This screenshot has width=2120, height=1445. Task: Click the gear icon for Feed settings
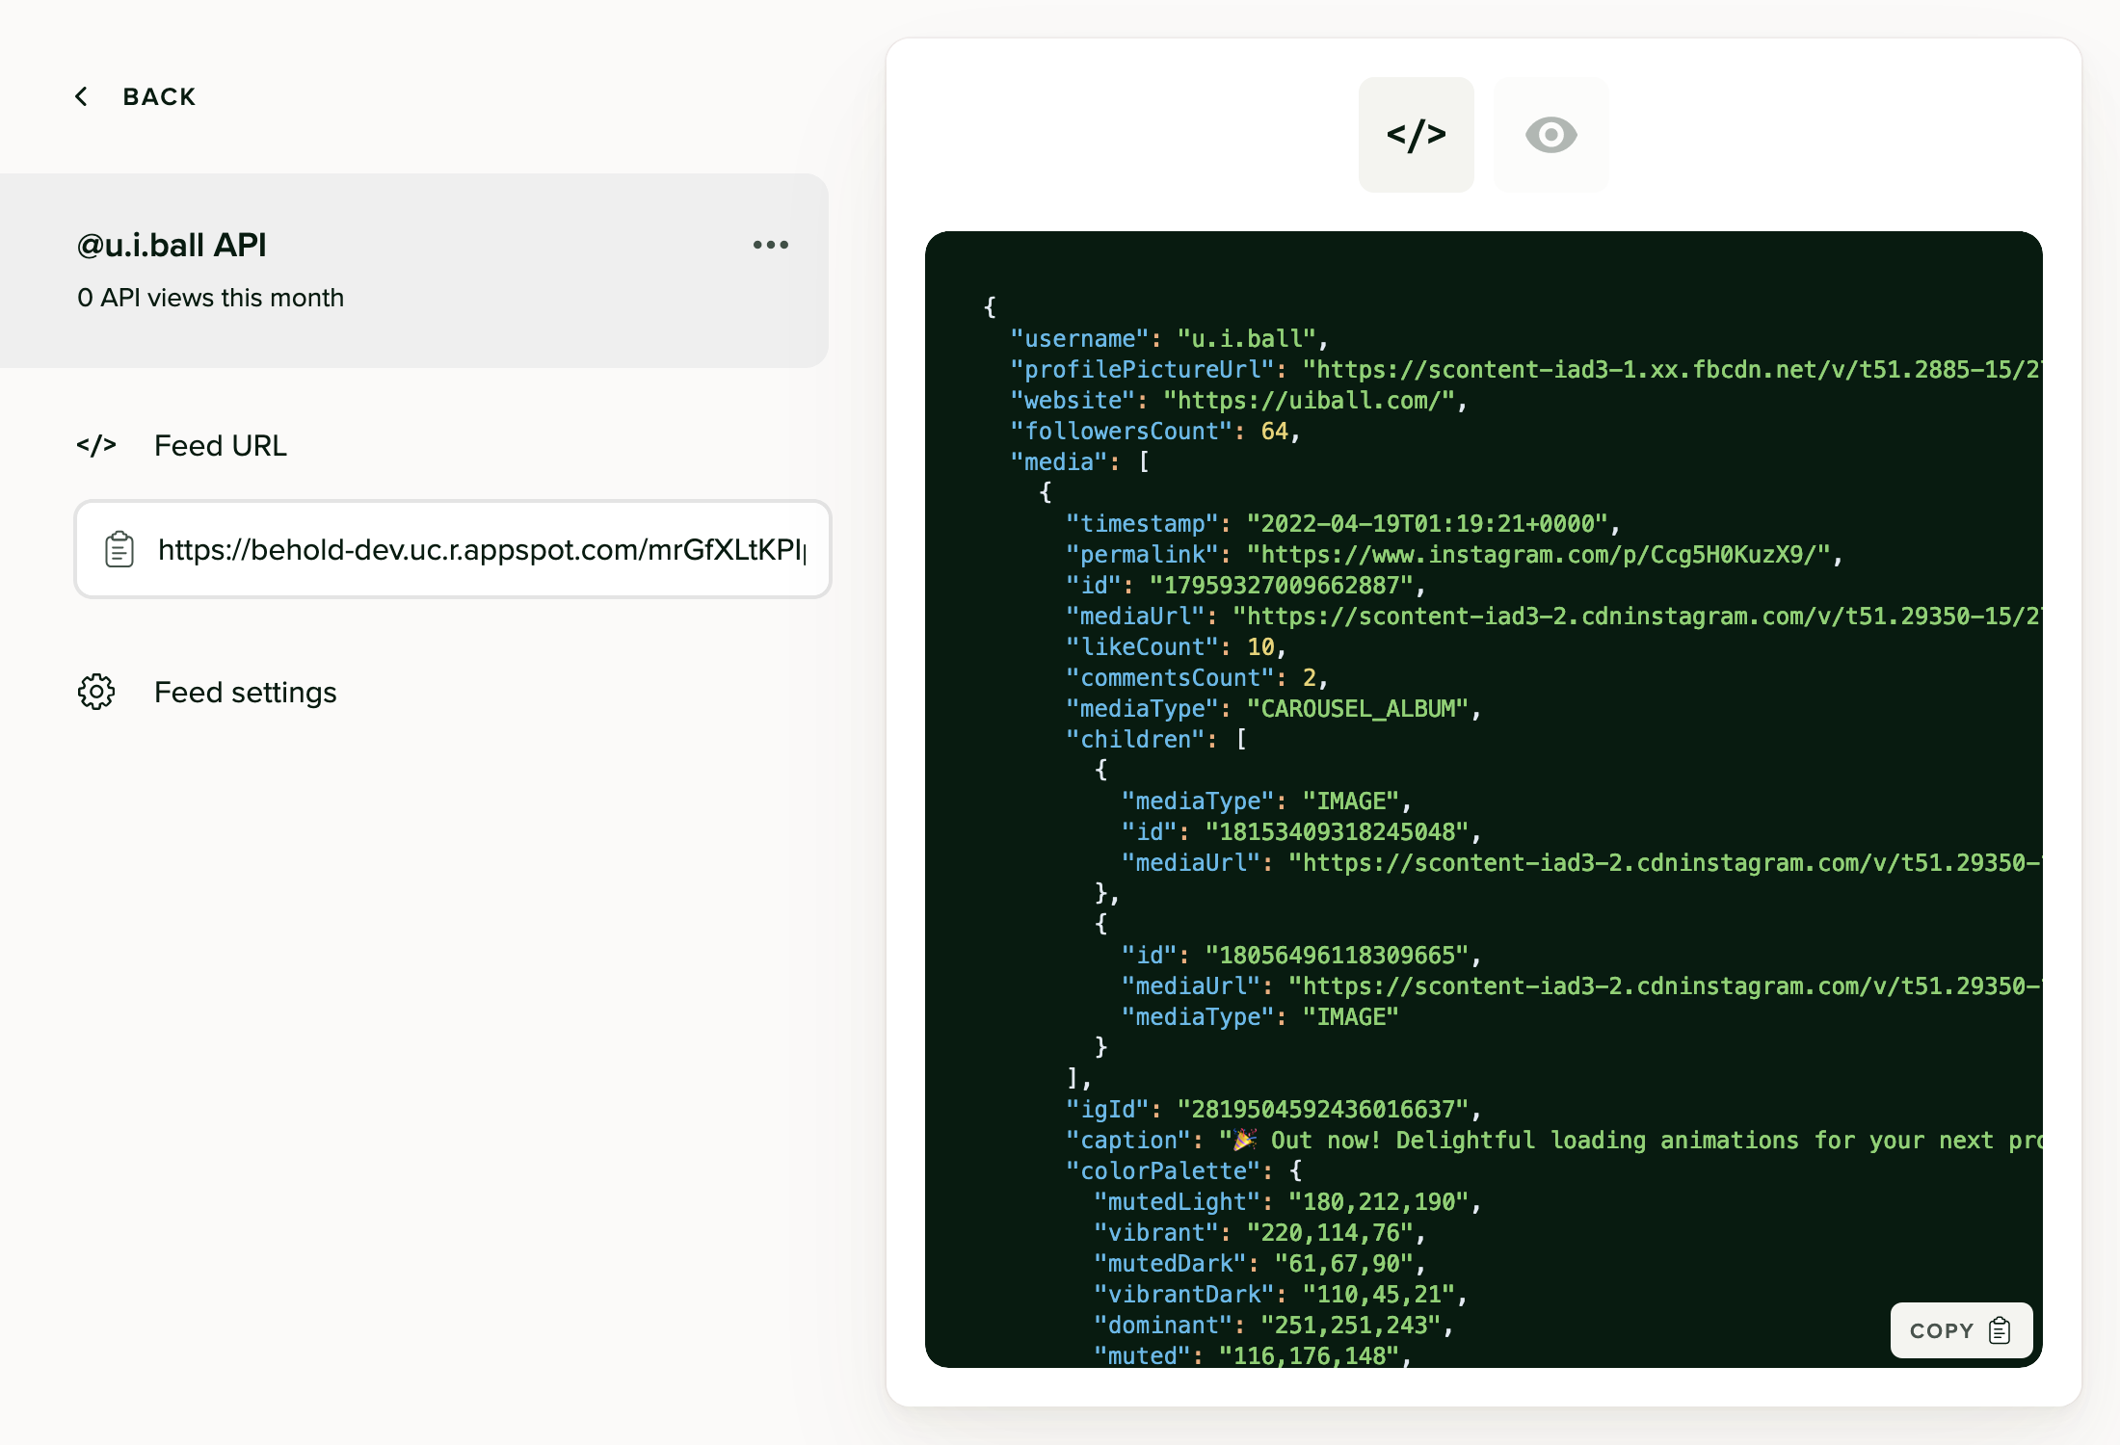click(96, 692)
